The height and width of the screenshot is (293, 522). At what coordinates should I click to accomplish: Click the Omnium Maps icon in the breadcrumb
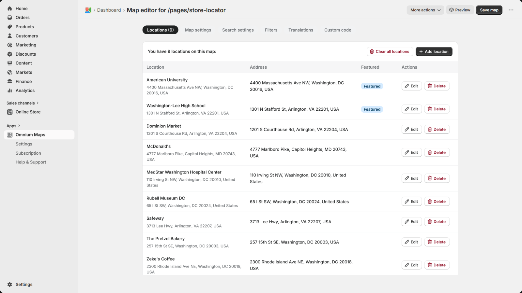(87, 10)
